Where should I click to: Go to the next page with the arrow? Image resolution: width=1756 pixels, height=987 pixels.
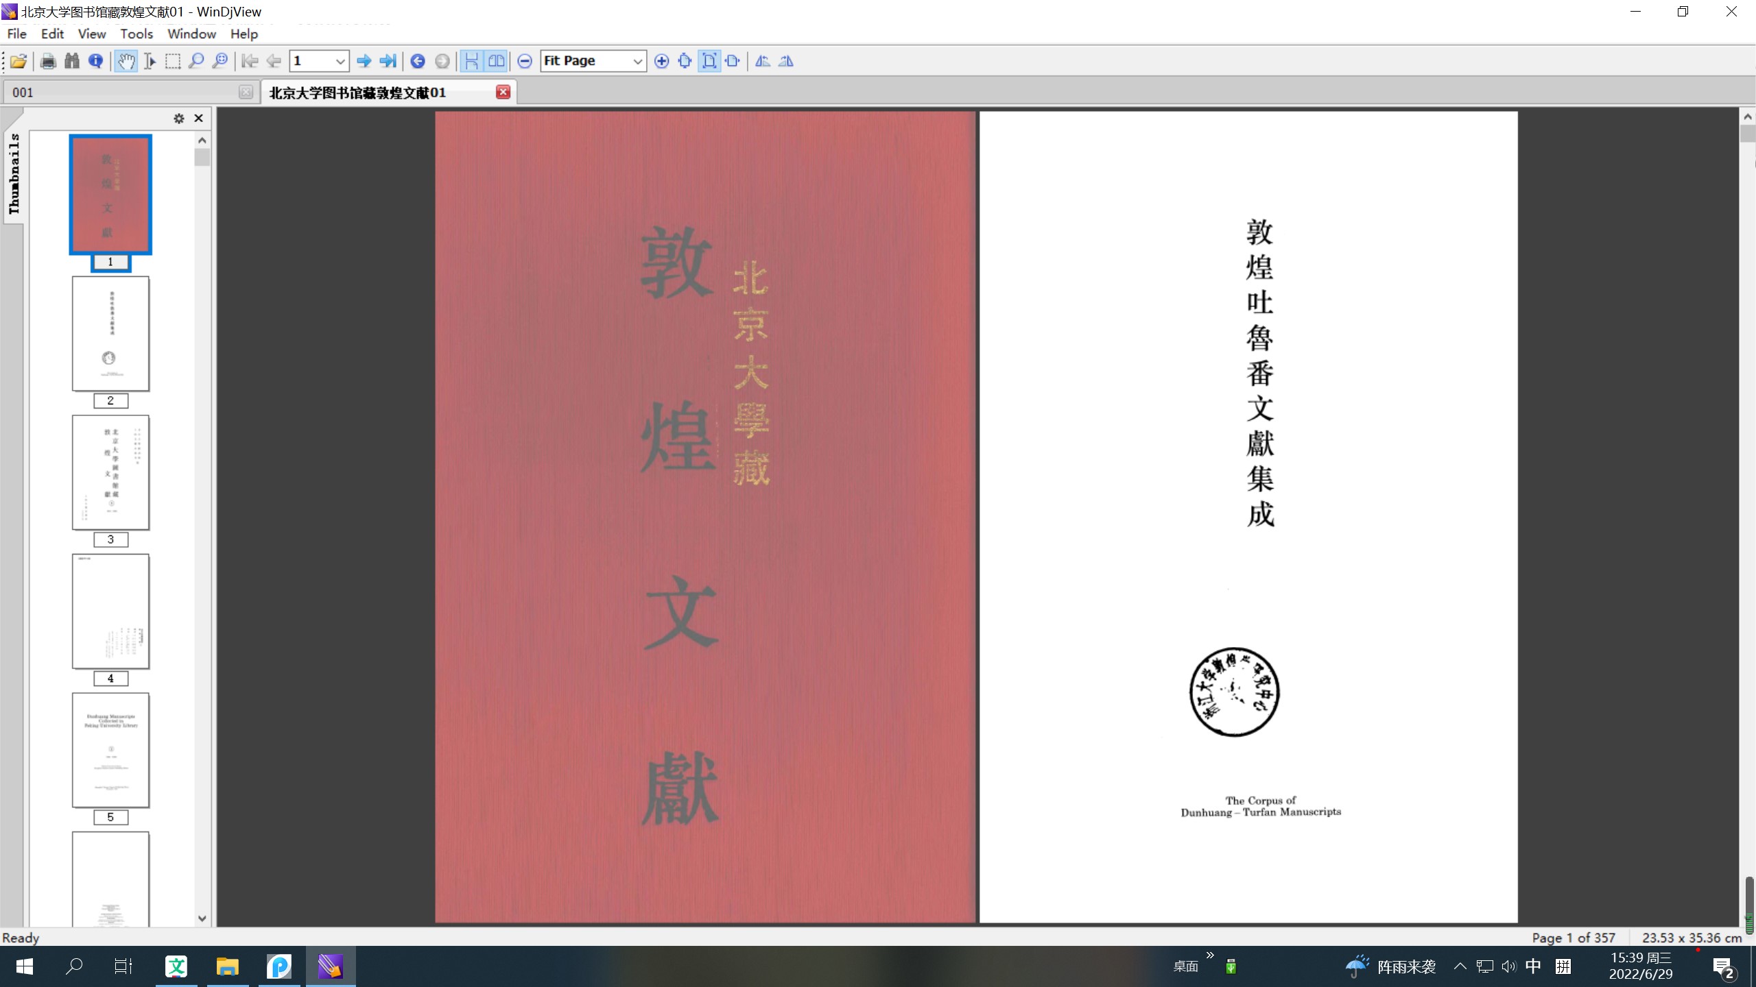(364, 61)
